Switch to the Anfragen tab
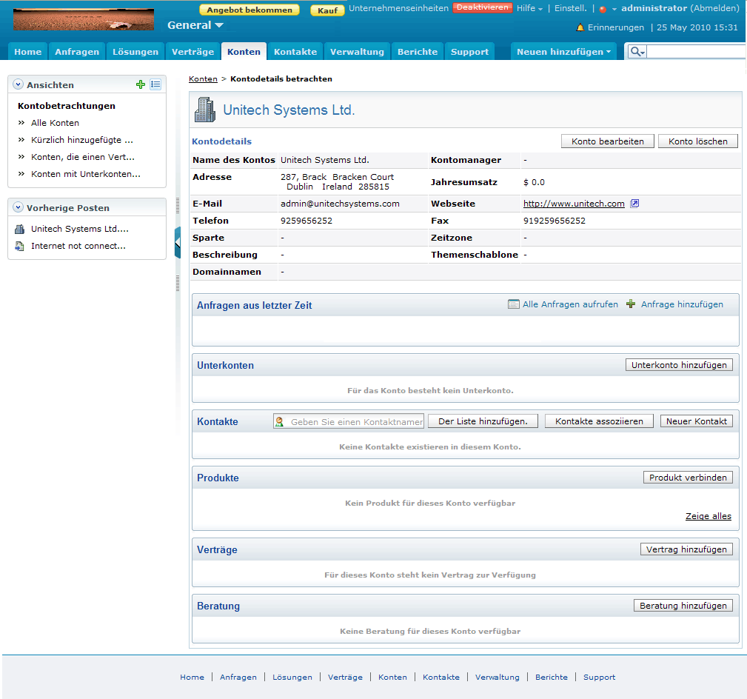Screen dimensions: 747x699 click(x=77, y=51)
